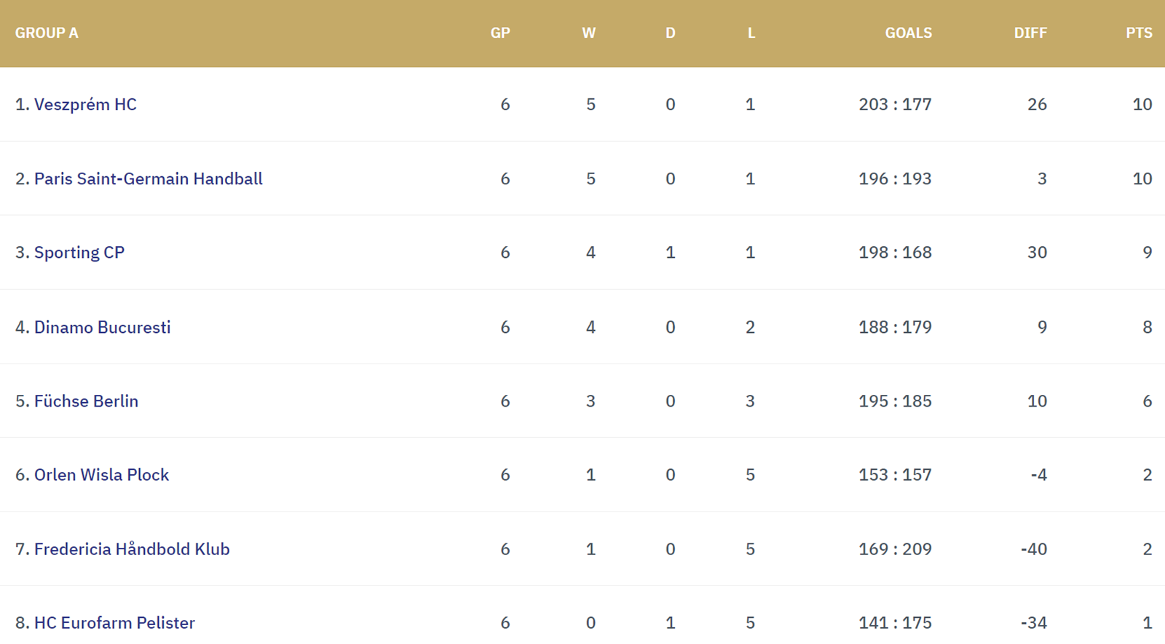Click the L column header
Image resolution: width=1165 pixels, height=644 pixels.
751,33
